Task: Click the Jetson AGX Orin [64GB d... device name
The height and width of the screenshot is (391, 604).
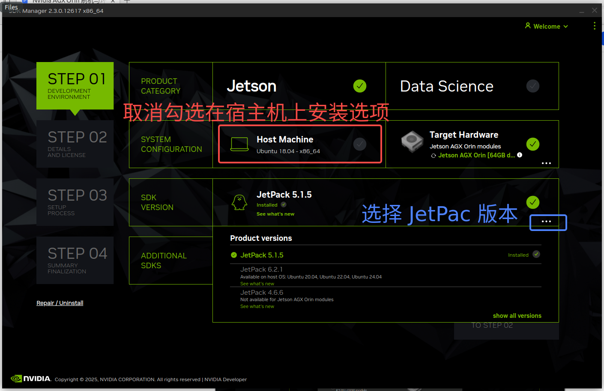Action: click(477, 155)
